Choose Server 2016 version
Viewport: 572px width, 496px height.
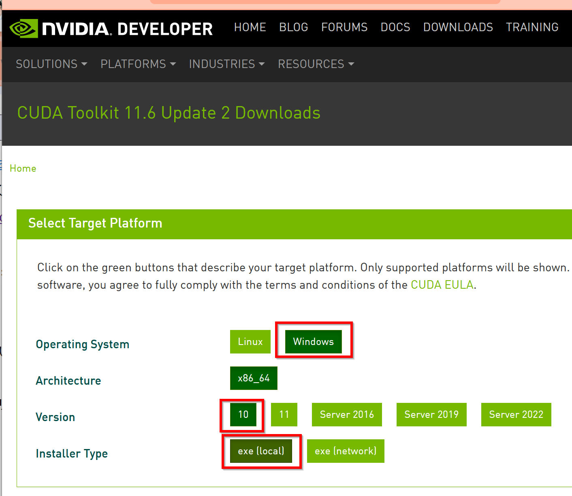tap(347, 415)
